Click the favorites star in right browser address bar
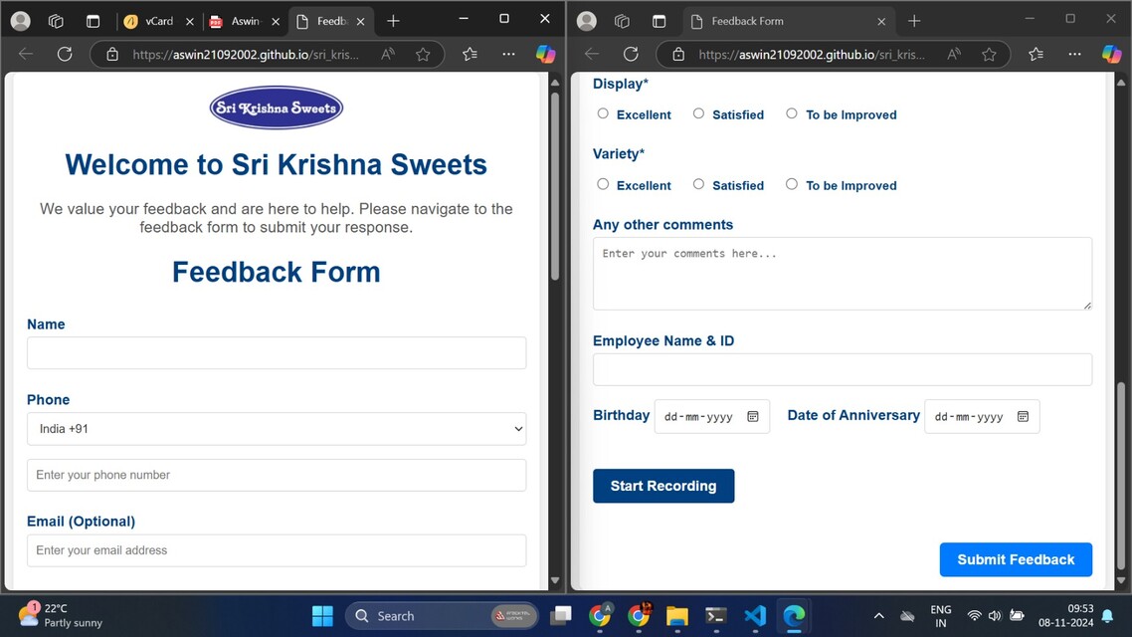Image resolution: width=1132 pixels, height=637 pixels. (x=989, y=55)
